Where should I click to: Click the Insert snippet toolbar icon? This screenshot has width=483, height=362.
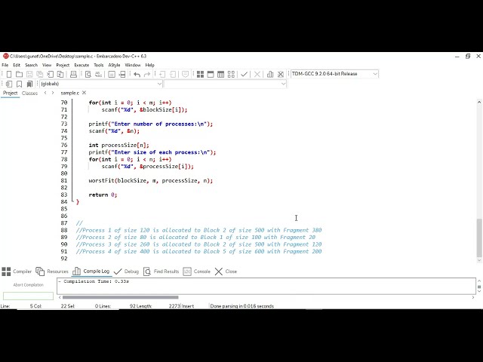(9, 84)
